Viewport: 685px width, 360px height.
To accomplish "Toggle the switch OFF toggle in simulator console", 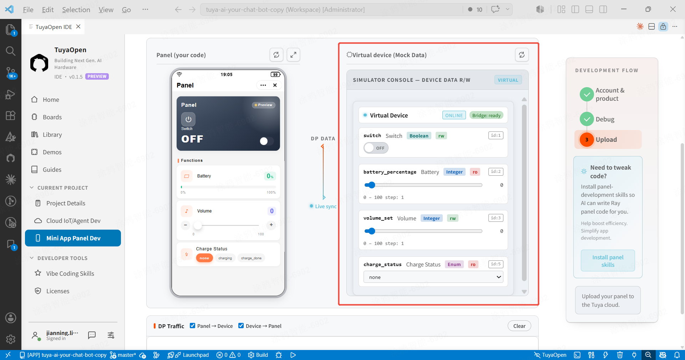I will pyautogui.click(x=376, y=148).
